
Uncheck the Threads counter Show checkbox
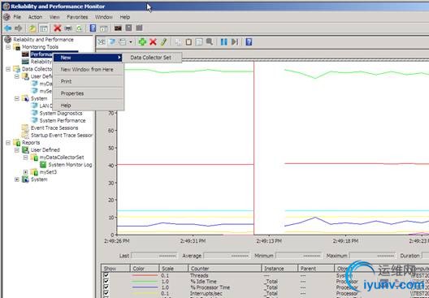tap(106, 275)
